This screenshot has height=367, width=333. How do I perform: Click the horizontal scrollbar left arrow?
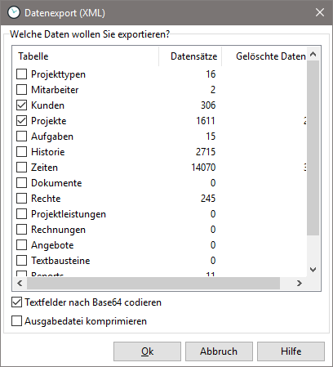[20, 284]
